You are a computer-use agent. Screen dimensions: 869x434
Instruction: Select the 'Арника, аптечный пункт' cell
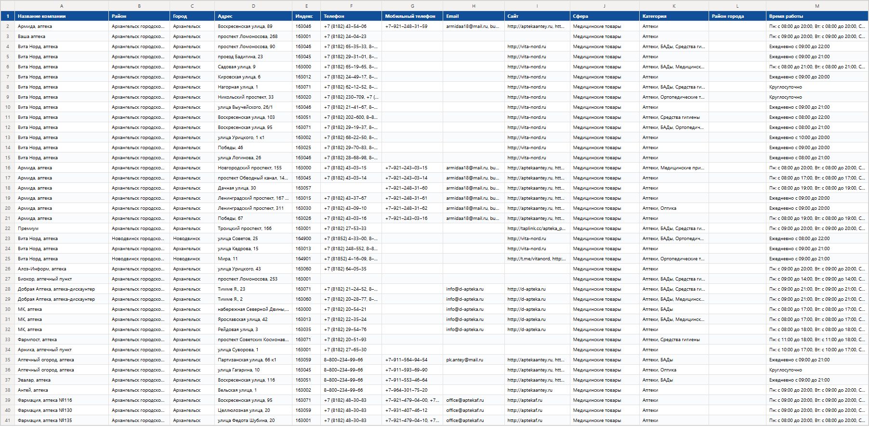[62, 350]
